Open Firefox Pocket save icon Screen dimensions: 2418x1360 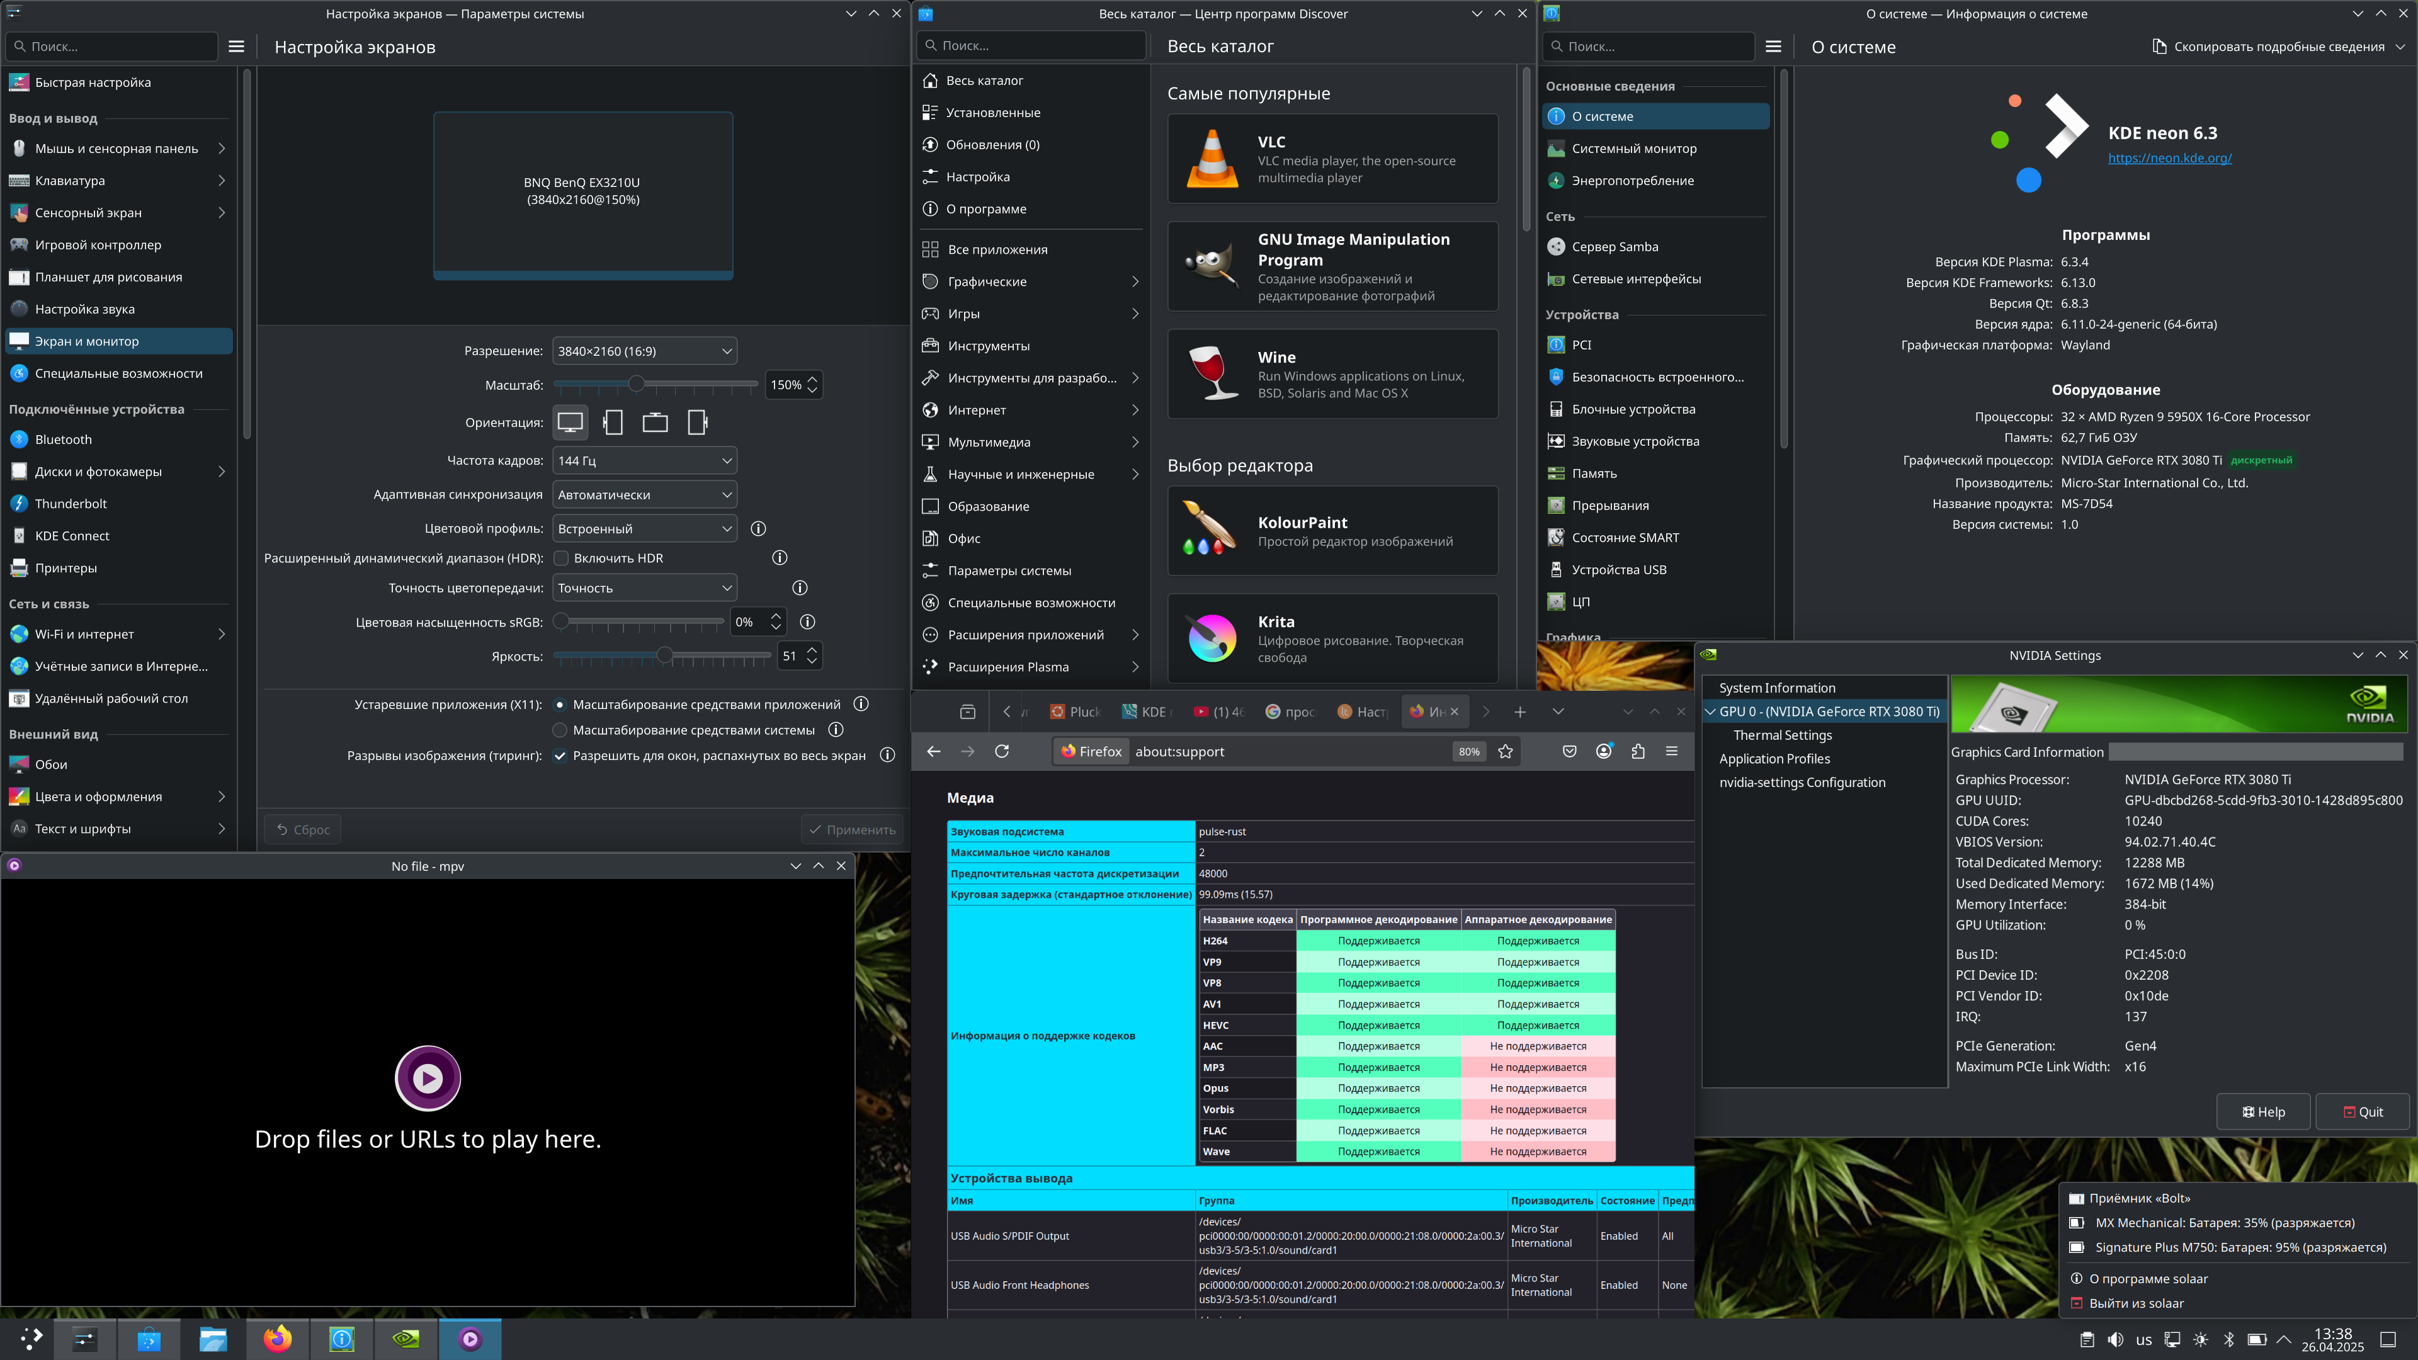click(1569, 751)
